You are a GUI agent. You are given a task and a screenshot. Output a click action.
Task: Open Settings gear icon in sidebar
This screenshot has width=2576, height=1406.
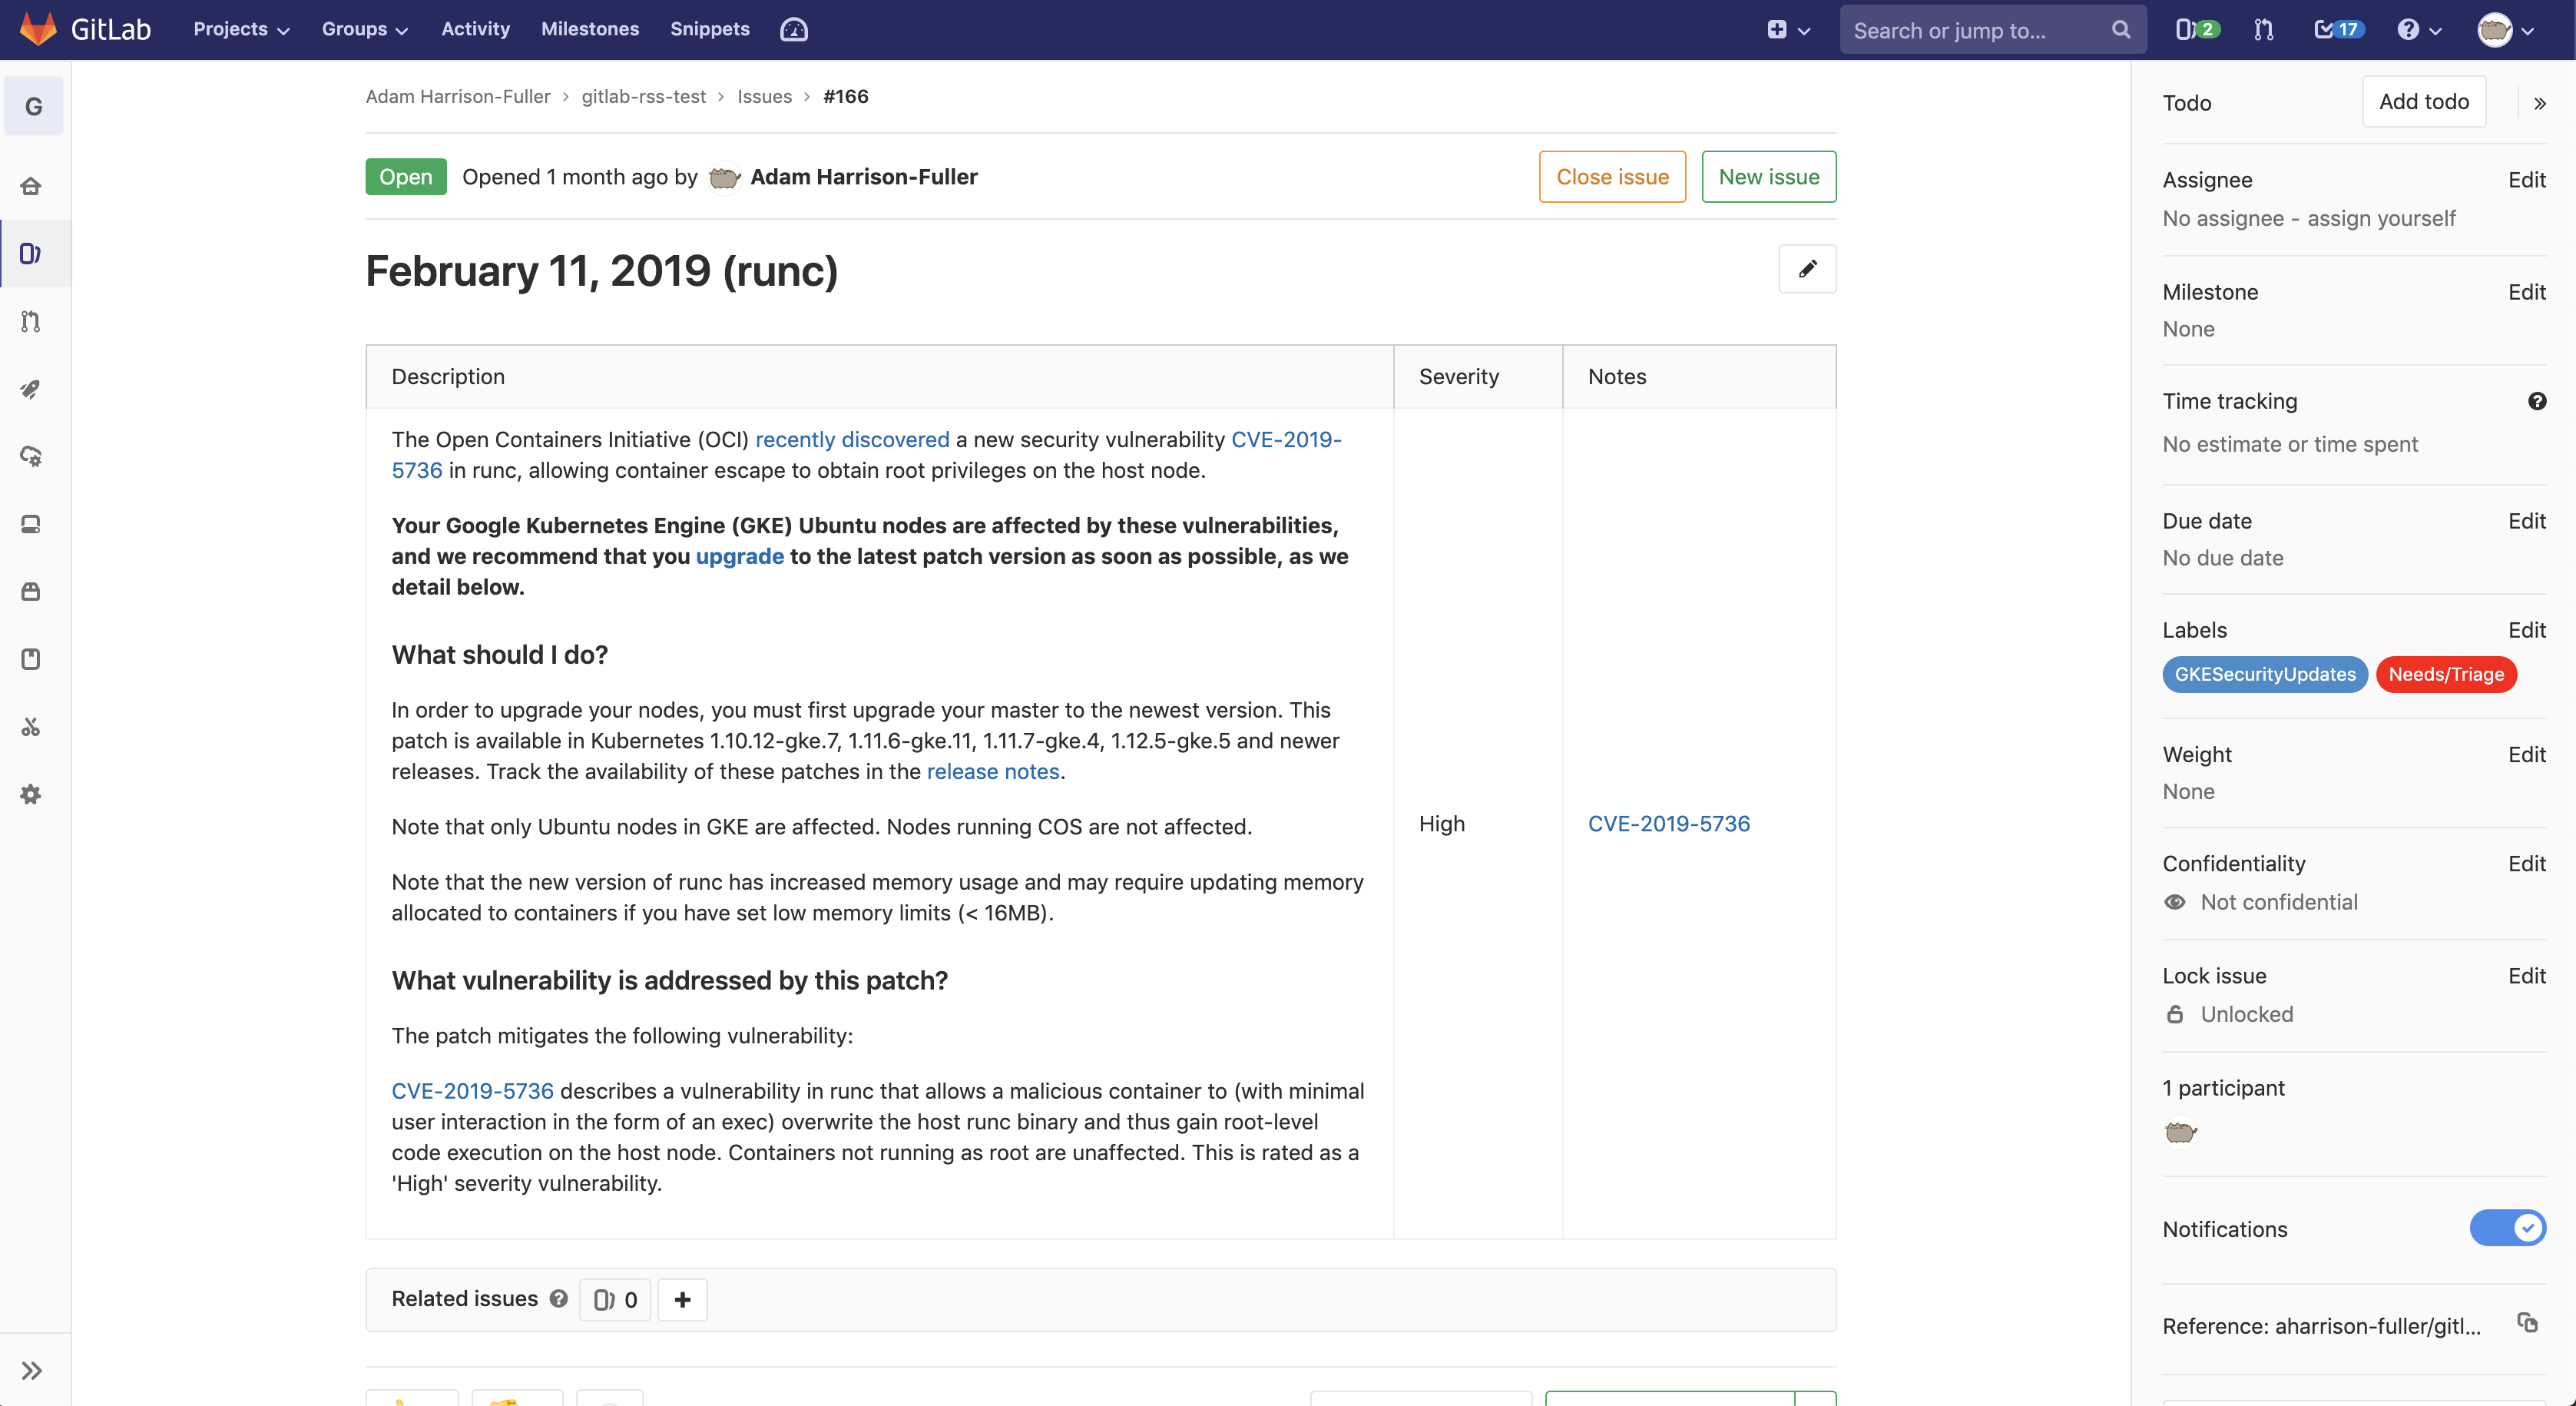click(x=31, y=794)
